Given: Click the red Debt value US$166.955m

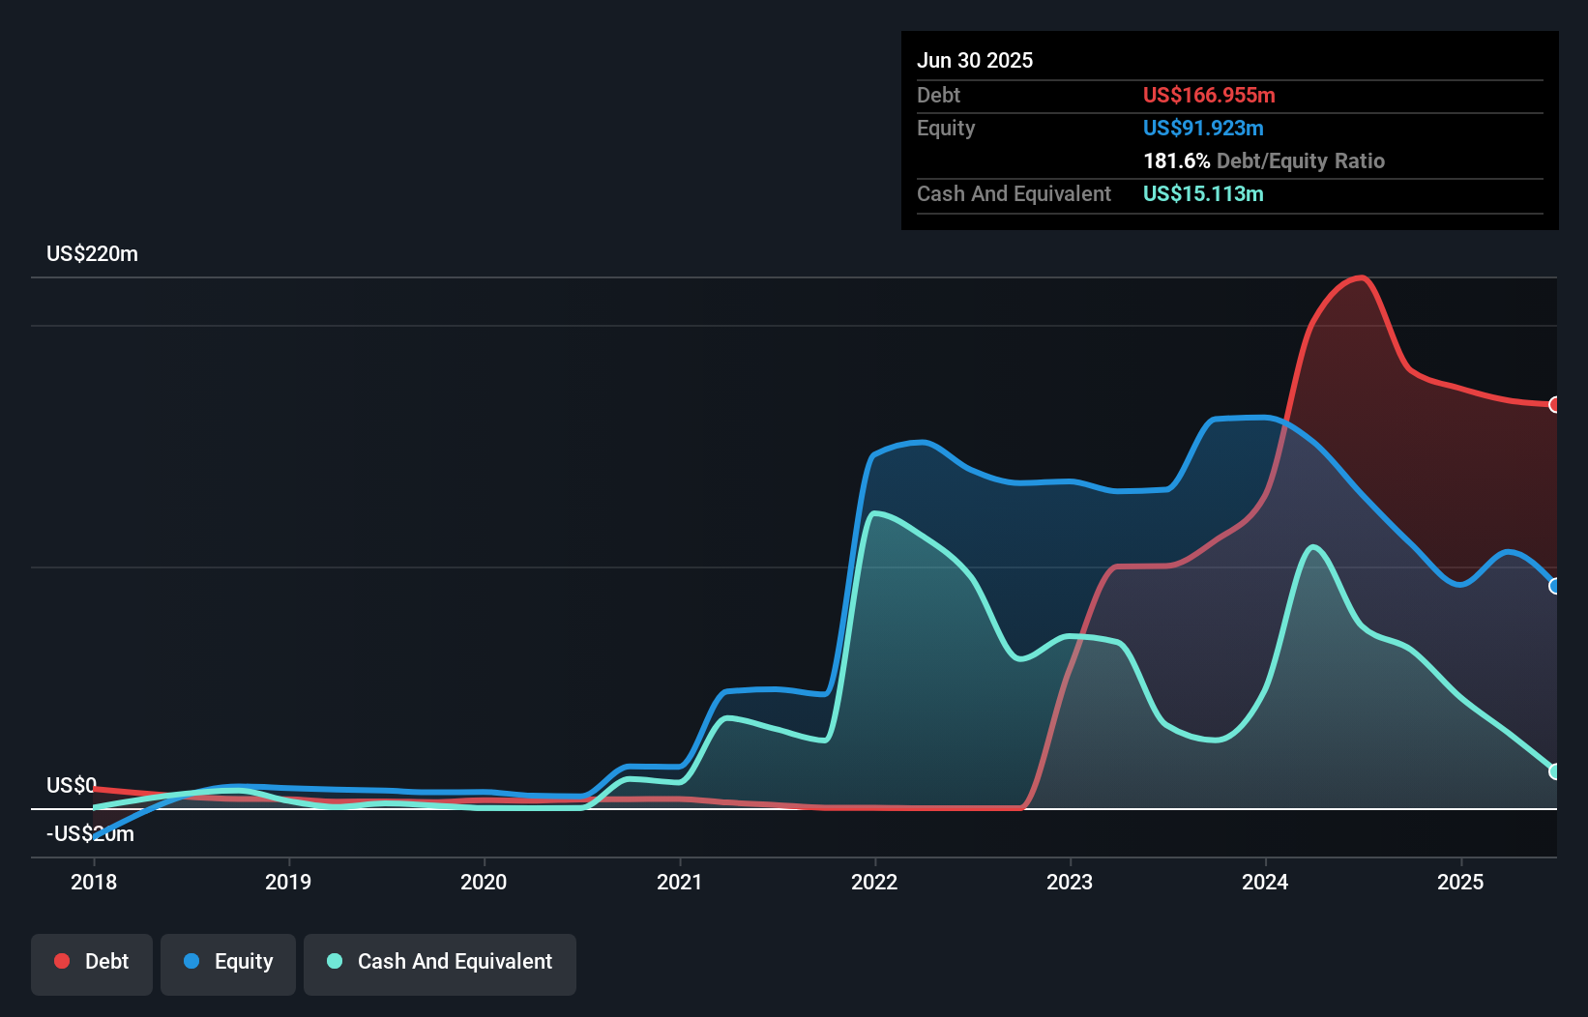Looking at the screenshot, I should tap(1209, 95).
